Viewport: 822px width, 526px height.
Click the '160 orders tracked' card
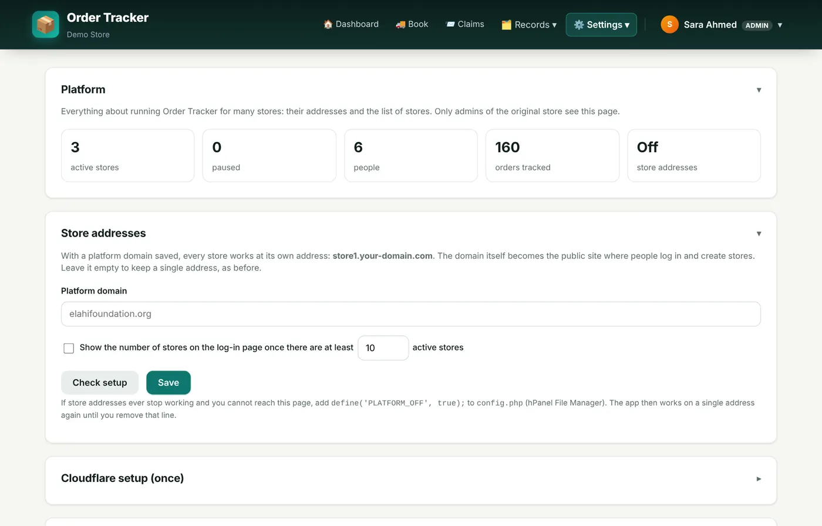[553, 156]
